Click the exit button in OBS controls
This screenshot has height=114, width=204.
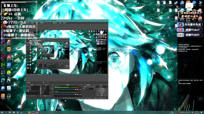click(102, 96)
